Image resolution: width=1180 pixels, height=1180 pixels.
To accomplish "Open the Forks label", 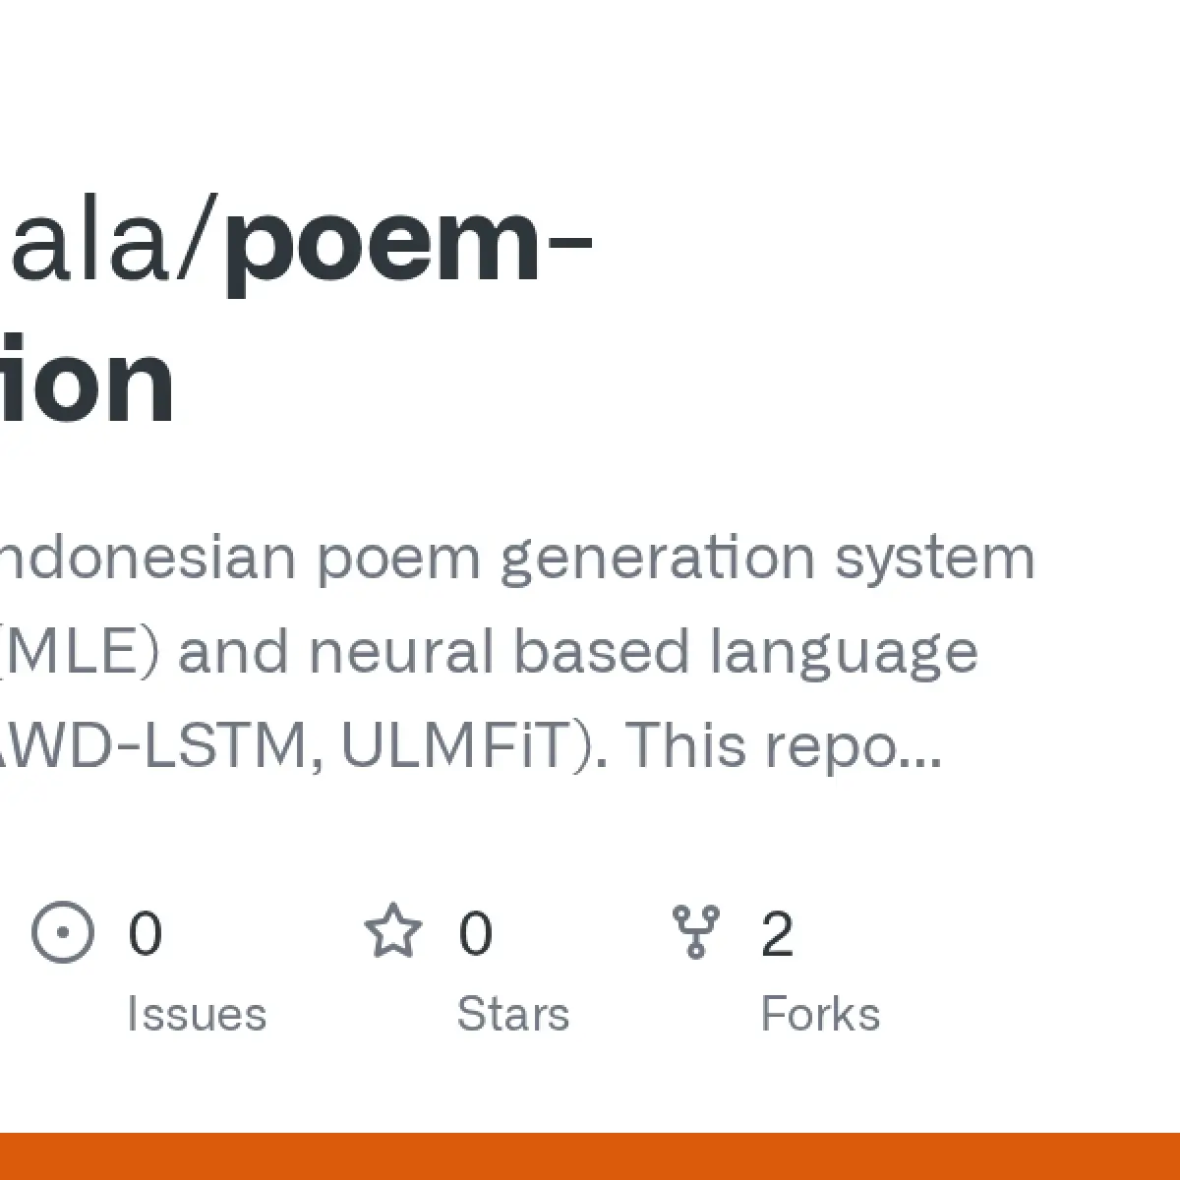I will pyautogui.click(x=820, y=1014).
